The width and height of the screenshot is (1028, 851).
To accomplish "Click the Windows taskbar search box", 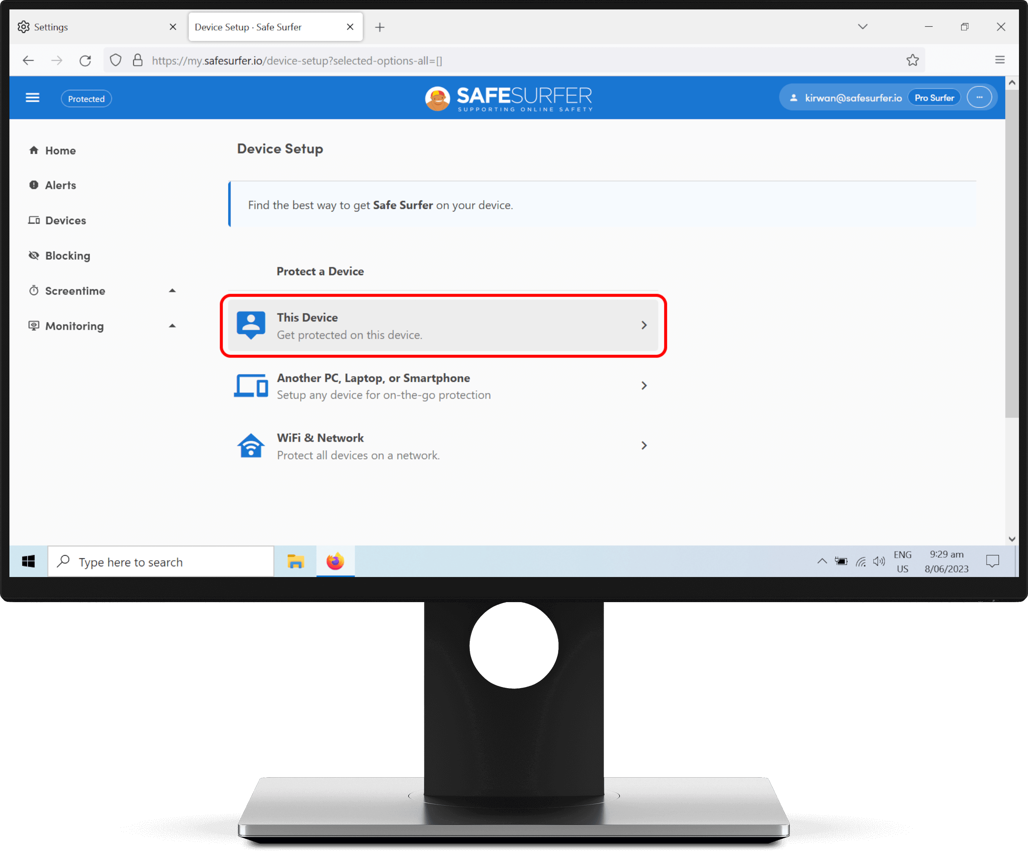I will click(161, 562).
